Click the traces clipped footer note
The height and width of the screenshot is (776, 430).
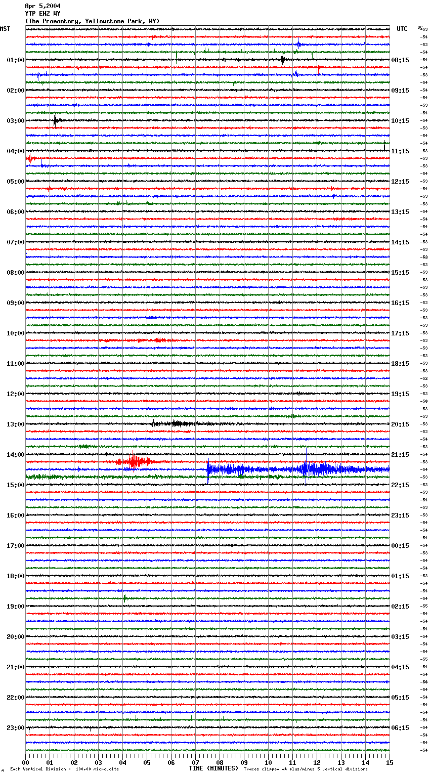pos(306,769)
